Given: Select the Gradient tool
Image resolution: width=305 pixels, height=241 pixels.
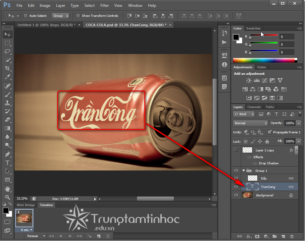Looking at the screenshot, I should click(x=7, y=128).
